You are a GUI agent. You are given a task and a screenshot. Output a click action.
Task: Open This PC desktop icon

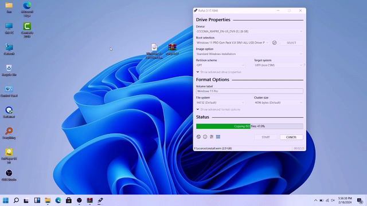pyautogui.click(x=9, y=29)
